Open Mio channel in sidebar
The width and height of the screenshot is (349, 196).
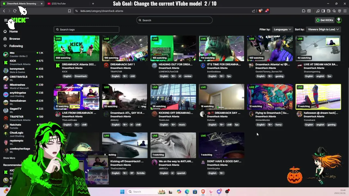coord(23,54)
